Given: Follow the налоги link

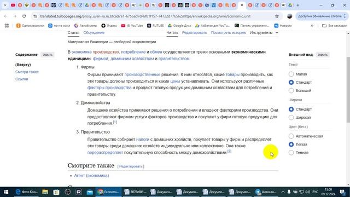Looking at the screenshot, I should 143,139.
